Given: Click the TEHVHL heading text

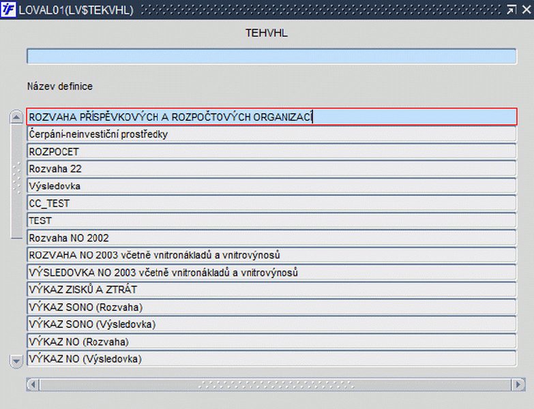Looking at the screenshot, I should [x=267, y=33].
